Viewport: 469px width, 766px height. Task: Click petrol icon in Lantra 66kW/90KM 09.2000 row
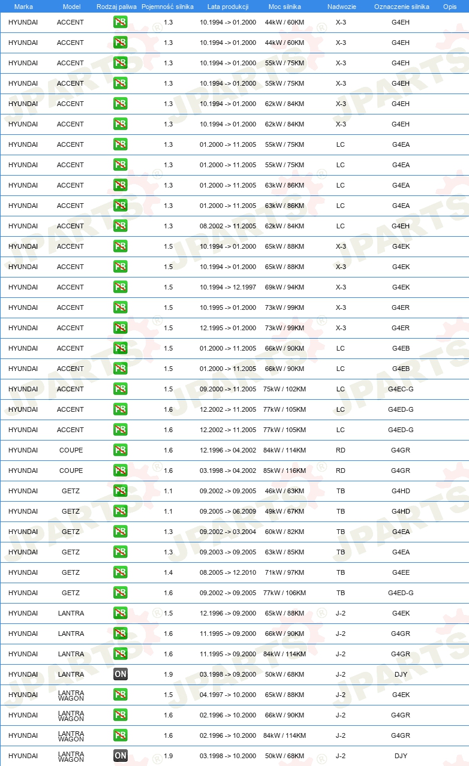coord(121,634)
